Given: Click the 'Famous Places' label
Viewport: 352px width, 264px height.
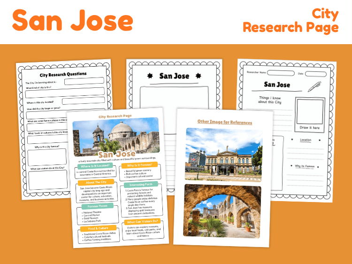Looking at the screenshot, I should pyautogui.click(x=98, y=206).
